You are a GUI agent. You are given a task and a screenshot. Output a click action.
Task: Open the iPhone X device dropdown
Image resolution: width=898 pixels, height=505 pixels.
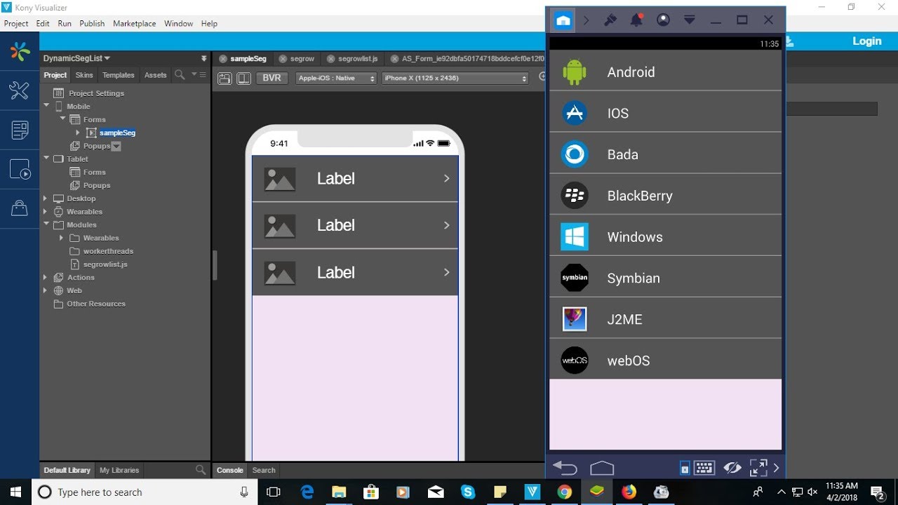pyautogui.click(x=455, y=79)
